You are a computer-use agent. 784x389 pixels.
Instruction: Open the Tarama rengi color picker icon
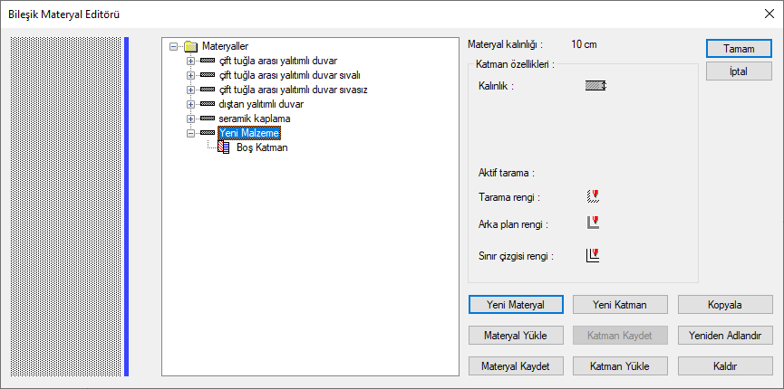coord(593,196)
